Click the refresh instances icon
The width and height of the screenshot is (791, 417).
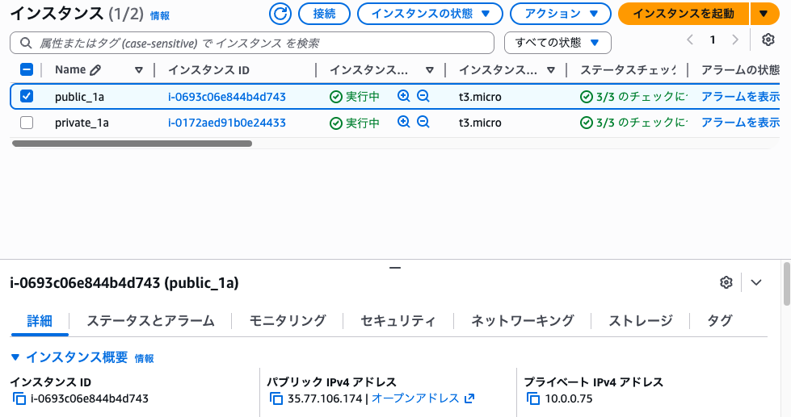(x=280, y=14)
